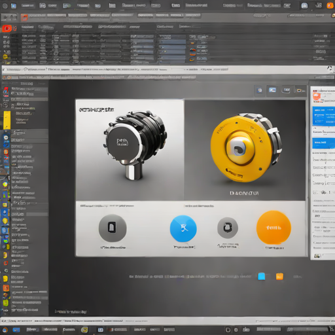
Task: Open the round orange browser icon in the taskbar
Action: click(5, 330)
